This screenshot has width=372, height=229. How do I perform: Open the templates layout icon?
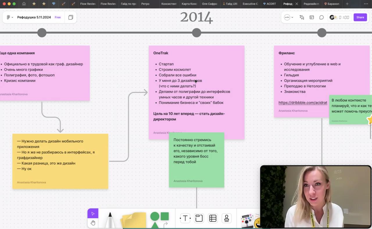pyautogui.click(x=312, y=17)
